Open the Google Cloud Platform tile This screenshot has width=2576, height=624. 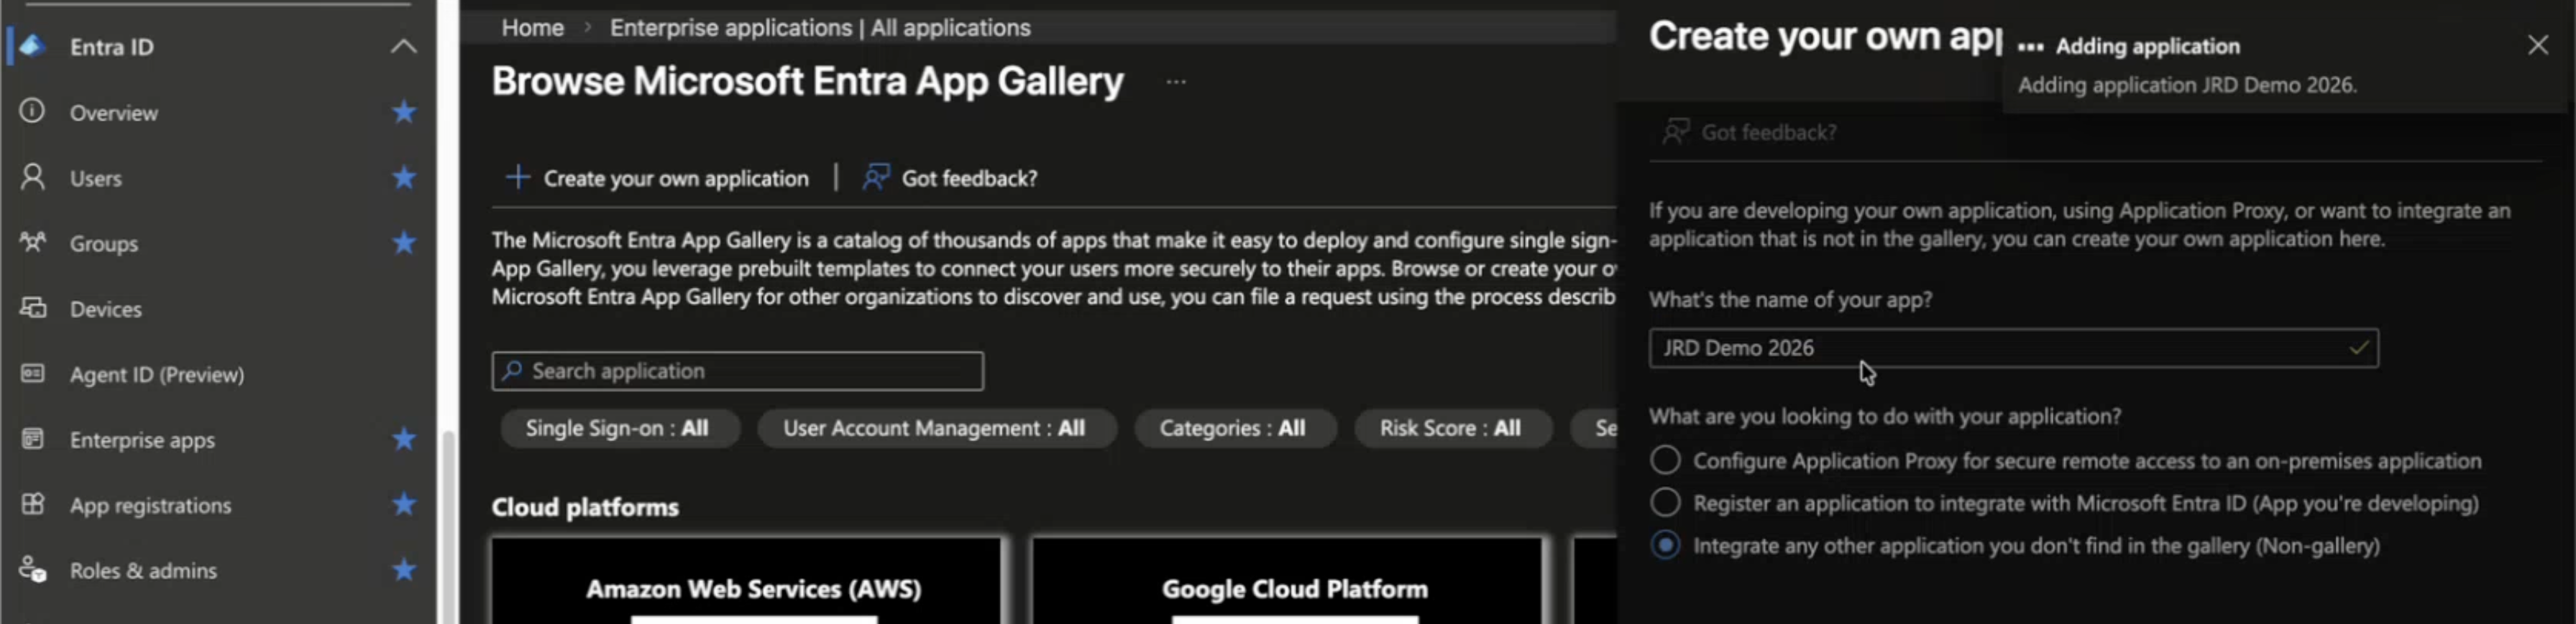[x=1287, y=581]
